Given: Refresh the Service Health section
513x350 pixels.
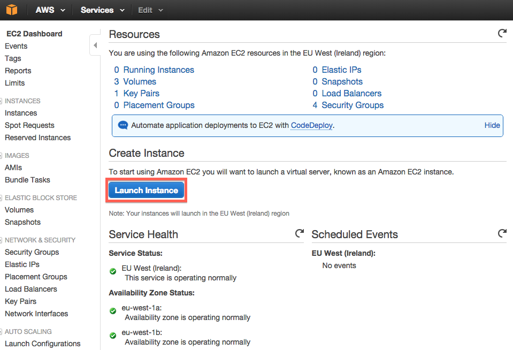Looking at the screenshot, I should coord(300,233).
